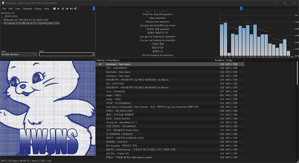This screenshot has height=163, width=299.
Task: Select ZICO - Grown Ass Kid track
Action: (x=170, y=119)
